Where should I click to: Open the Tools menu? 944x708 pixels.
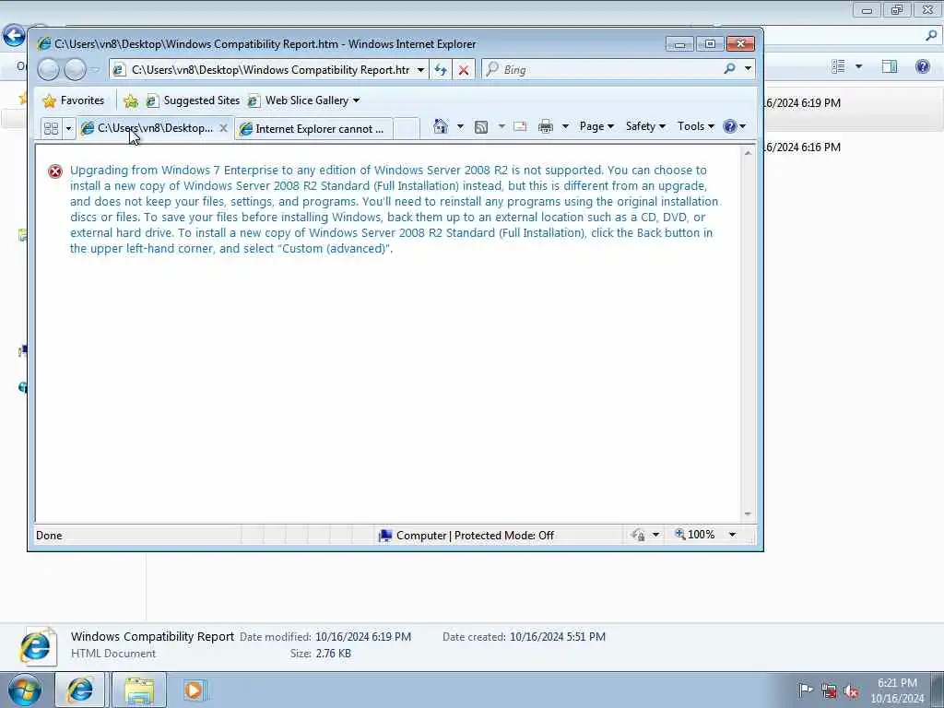(x=695, y=126)
